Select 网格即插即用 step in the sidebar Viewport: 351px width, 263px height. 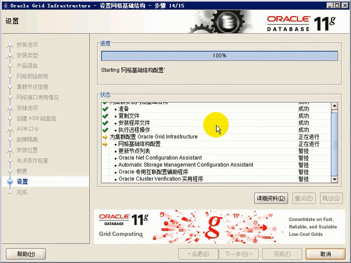(32, 76)
